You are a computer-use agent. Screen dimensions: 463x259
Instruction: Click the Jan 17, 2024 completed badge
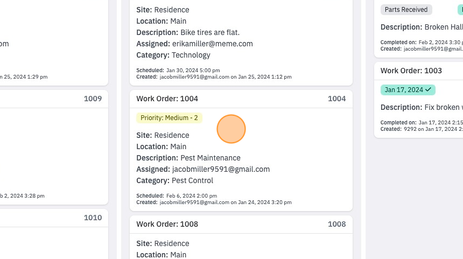point(408,90)
